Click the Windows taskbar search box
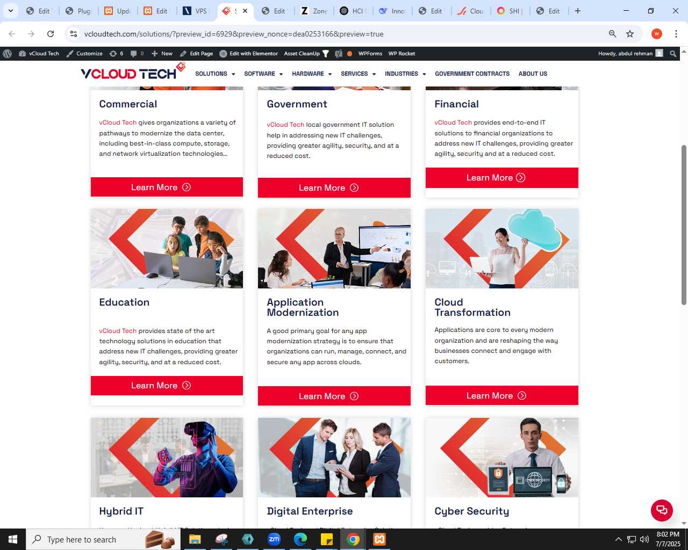This screenshot has width=688, height=550. coord(103,539)
